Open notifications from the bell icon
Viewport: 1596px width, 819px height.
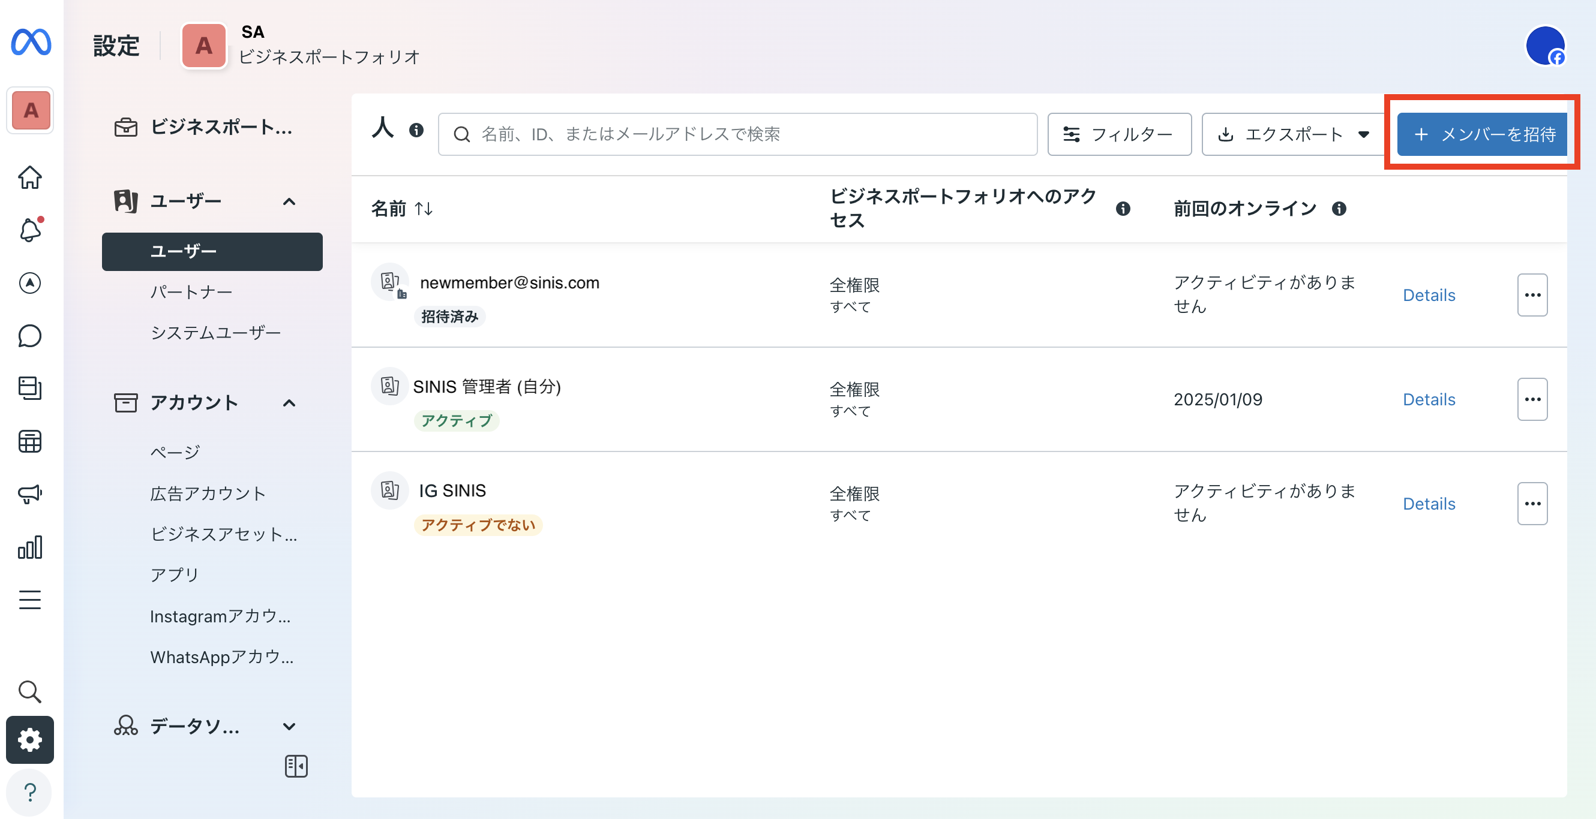point(29,230)
